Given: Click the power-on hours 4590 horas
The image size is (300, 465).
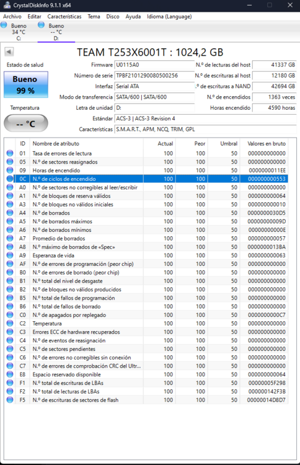Looking at the screenshot, I should [275, 108].
